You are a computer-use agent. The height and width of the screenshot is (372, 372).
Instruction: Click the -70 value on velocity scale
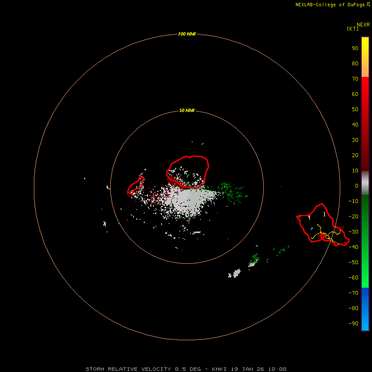pyautogui.click(x=353, y=293)
